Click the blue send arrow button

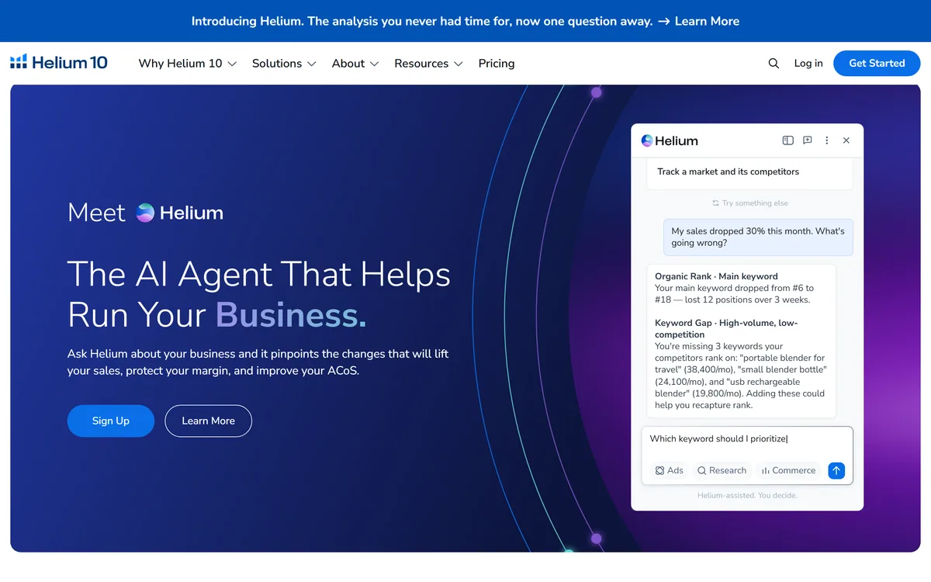point(836,470)
